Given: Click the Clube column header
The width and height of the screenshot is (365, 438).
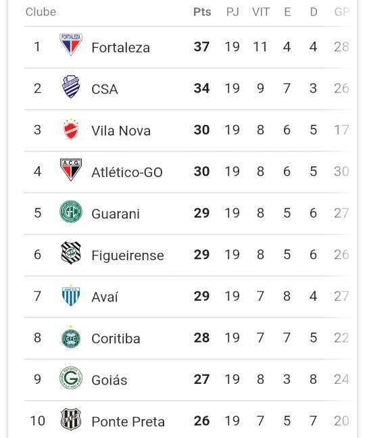Looking at the screenshot, I should [x=41, y=12].
